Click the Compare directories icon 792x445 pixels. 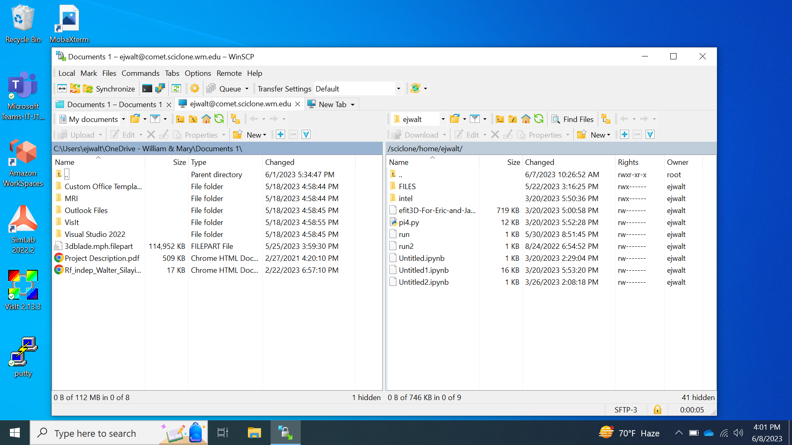pos(62,89)
